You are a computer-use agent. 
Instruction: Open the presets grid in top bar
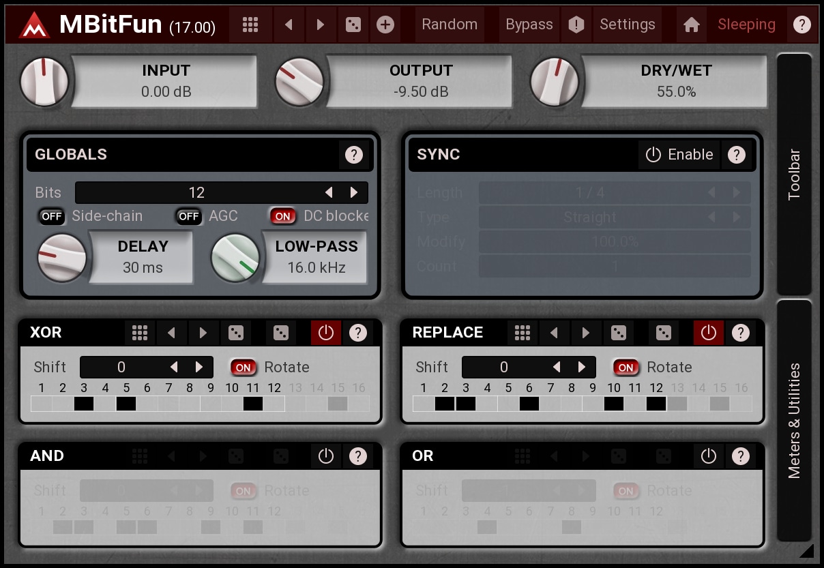pyautogui.click(x=250, y=25)
